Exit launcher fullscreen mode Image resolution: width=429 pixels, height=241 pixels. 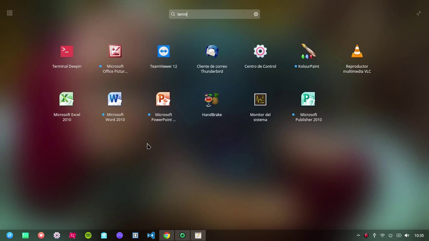(419, 13)
